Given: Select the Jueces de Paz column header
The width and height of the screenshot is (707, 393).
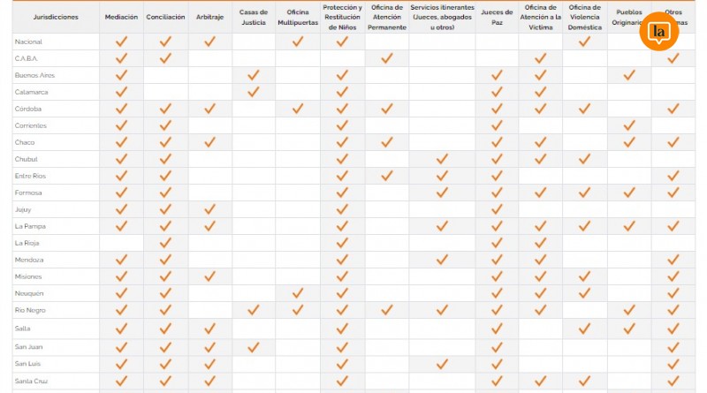Looking at the screenshot, I should tap(497, 17).
